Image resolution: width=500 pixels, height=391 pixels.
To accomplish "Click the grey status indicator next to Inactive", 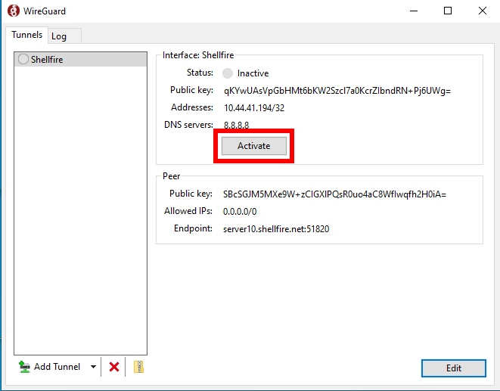I will [228, 73].
